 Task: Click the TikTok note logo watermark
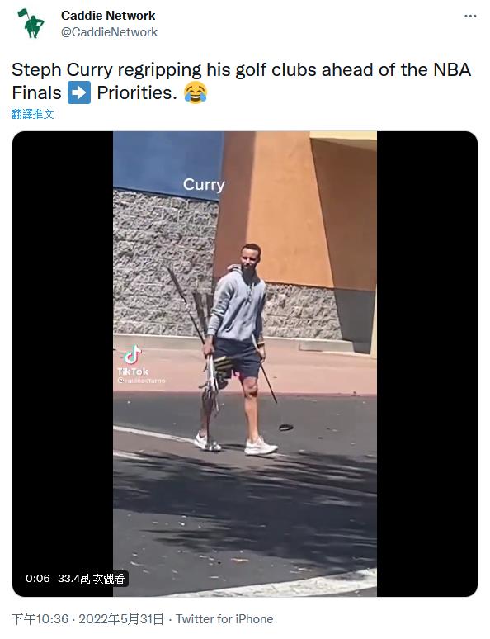click(x=132, y=354)
